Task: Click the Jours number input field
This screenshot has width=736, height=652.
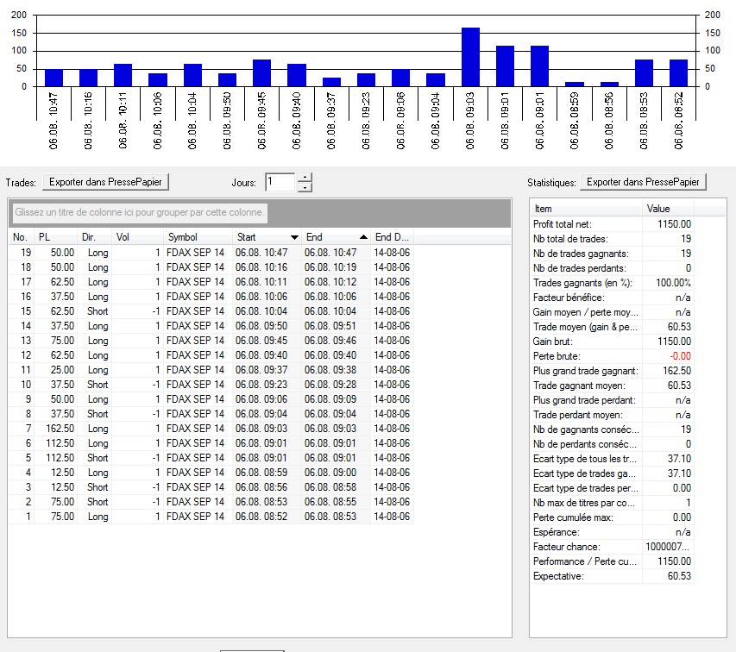Action: (280, 182)
